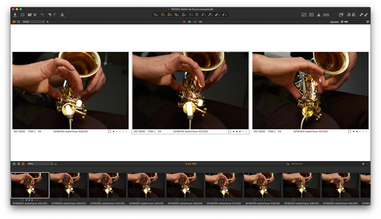
Task: Click the Undo arrow icon
Action: [x=50, y=15]
